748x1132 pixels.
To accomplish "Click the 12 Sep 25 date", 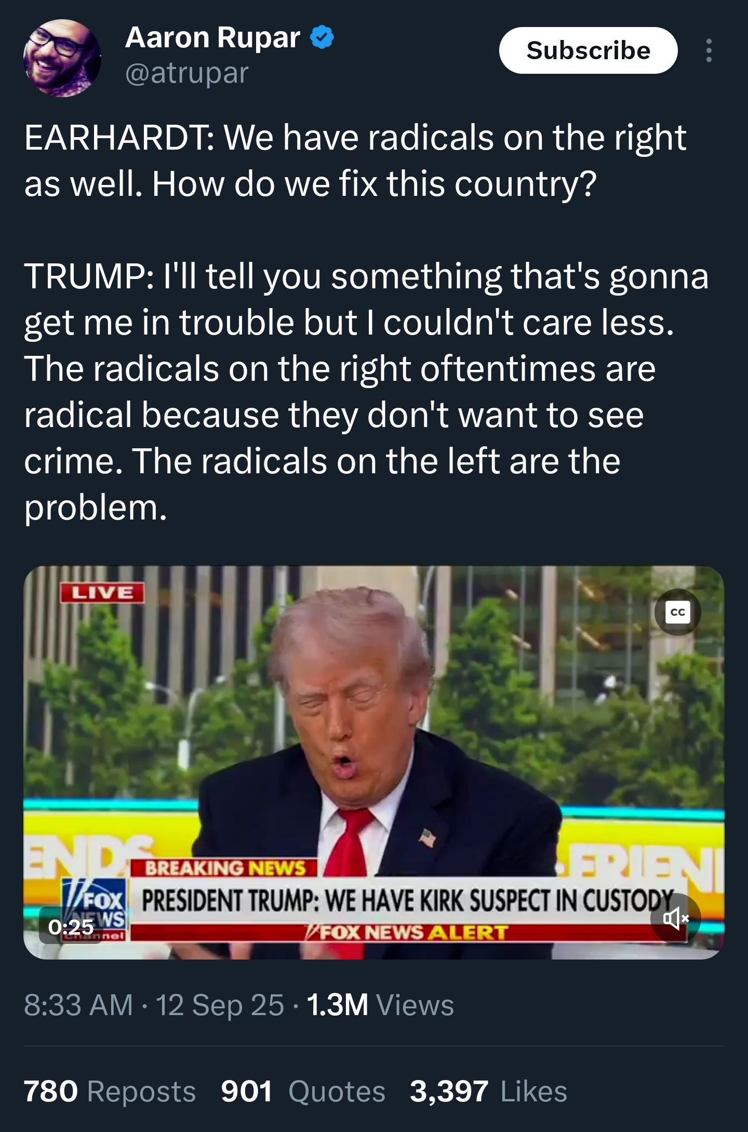I will [x=220, y=1005].
